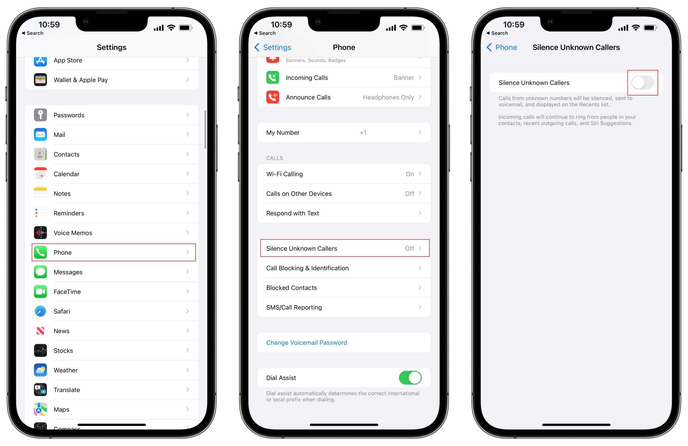Open Wallet & Apple Pay settings
Viewport: 688px width, 446px height.
pos(113,79)
